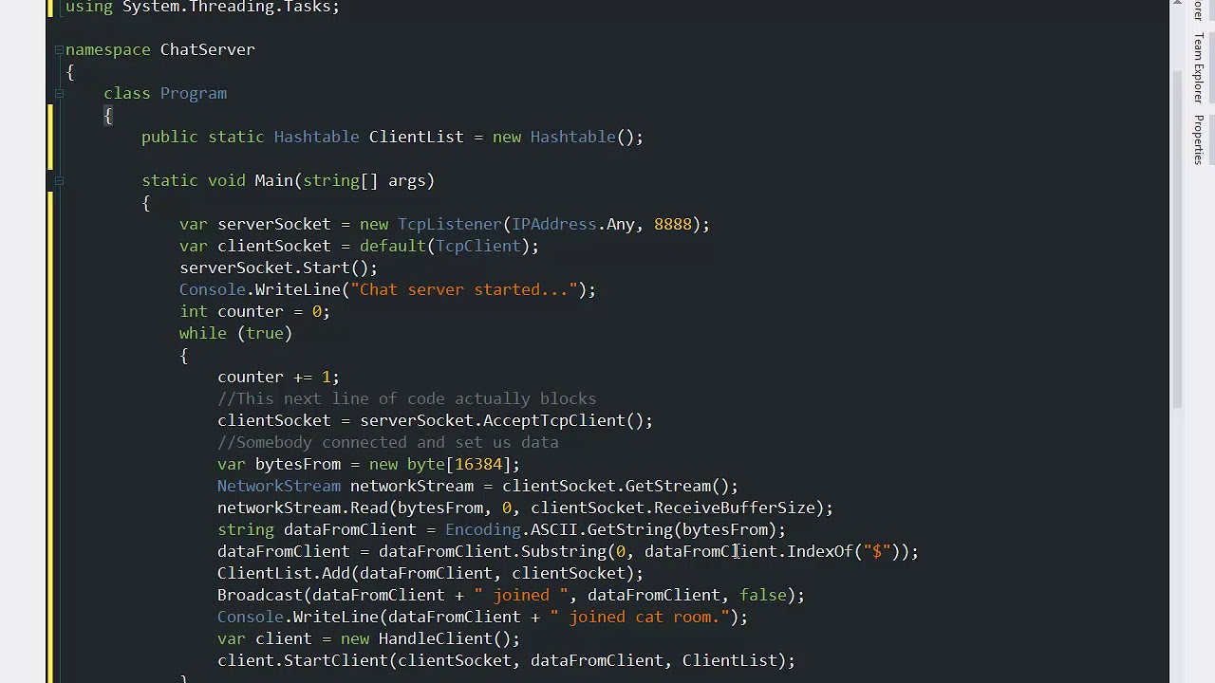Click "IPAddress" in the listener constructor
This screenshot has width=1215, height=683.
tap(553, 224)
